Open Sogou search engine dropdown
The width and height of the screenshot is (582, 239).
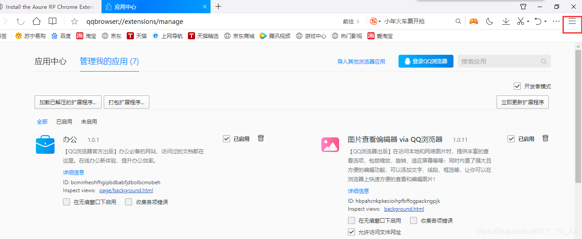point(375,21)
